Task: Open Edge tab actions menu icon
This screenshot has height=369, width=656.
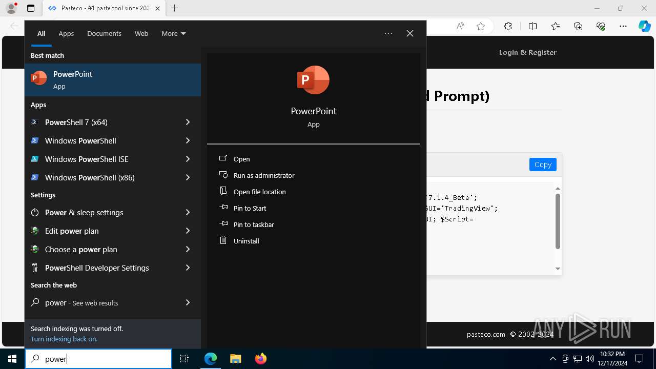Action: (31, 8)
